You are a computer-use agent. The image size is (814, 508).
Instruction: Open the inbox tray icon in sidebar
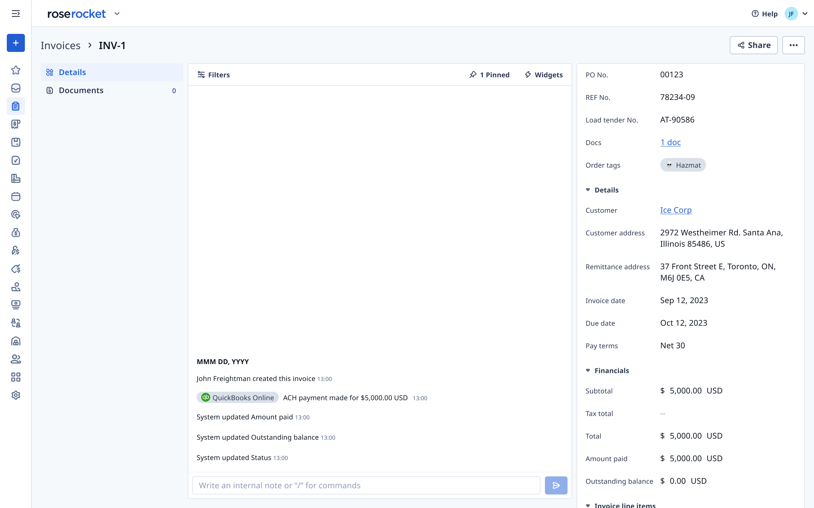pos(16,88)
